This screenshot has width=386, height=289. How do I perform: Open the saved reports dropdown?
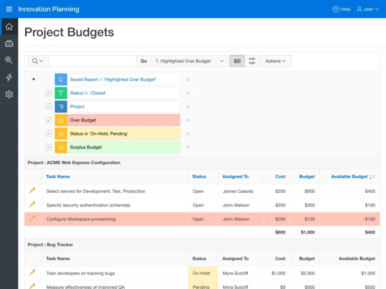190,61
